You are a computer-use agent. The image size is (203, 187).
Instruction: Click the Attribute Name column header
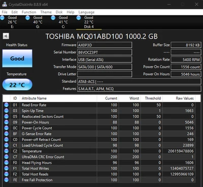click(x=58, y=98)
